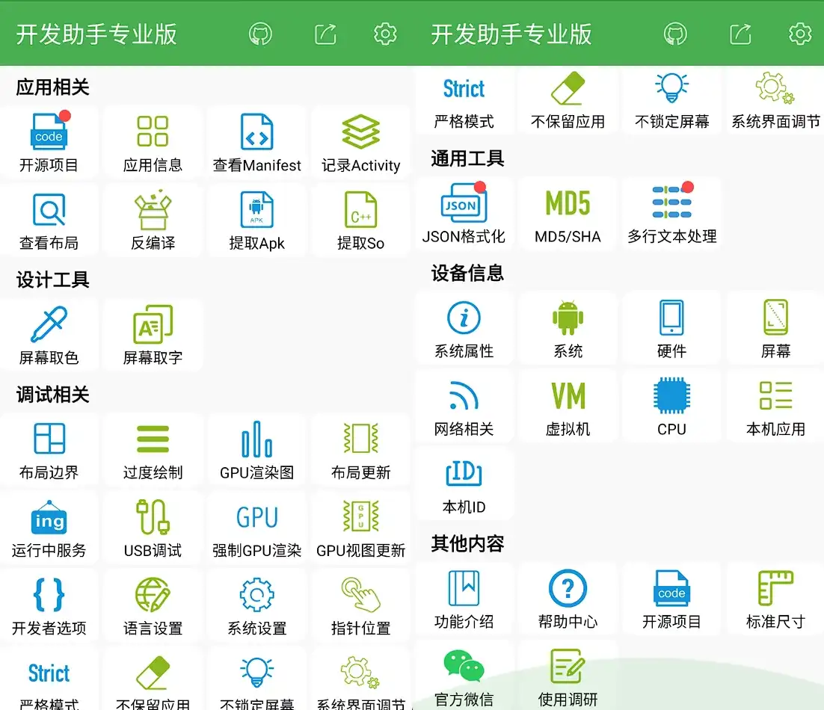The image size is (824, 710).
Task: Open the 本机ID device ID info
Action: pyautogui.click(x=464, y=484)
